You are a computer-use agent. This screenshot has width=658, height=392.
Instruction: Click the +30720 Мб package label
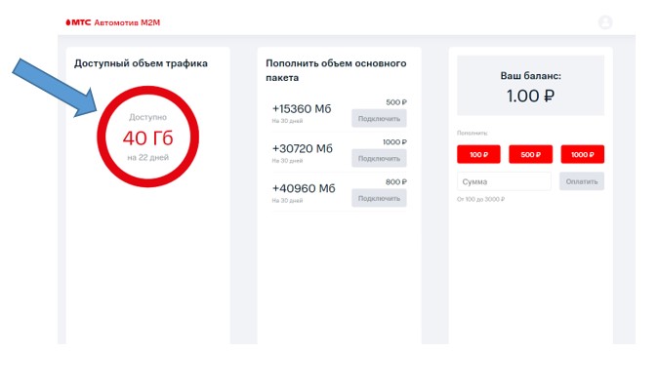pyautogui.click(x=302, y=148)
